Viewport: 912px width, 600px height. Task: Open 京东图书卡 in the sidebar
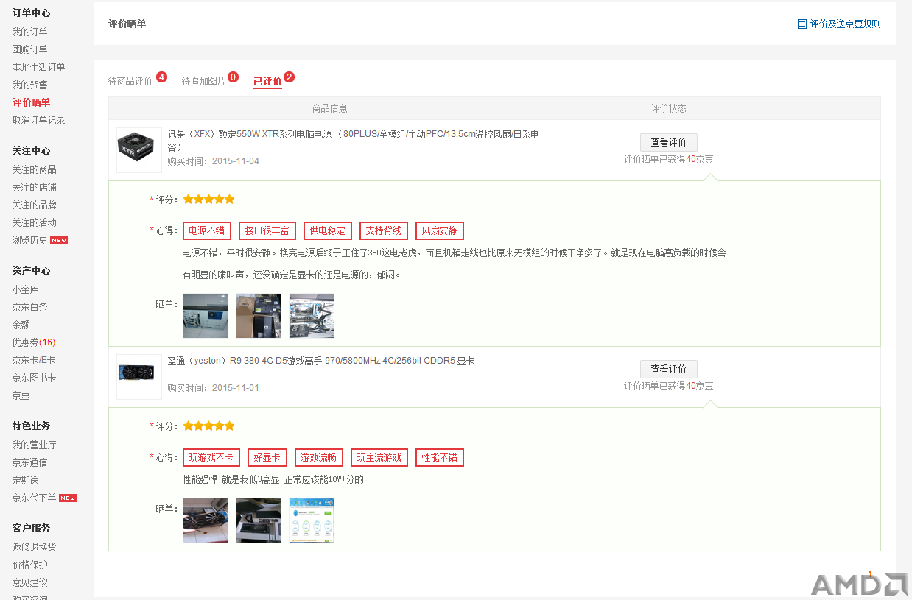pyautogui.click(x=34, y=378)
